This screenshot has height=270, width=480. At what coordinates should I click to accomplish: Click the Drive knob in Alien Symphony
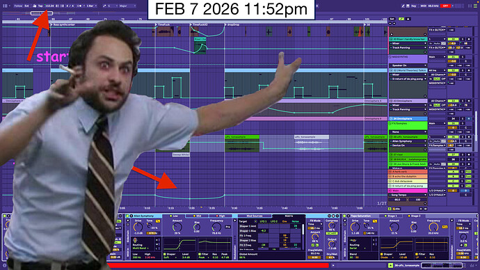138,227
